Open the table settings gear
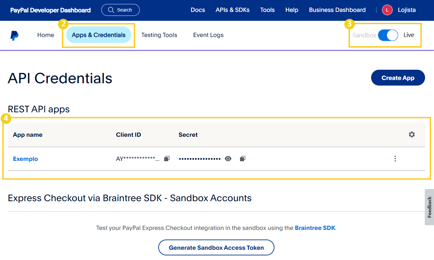 click(412, 134)
